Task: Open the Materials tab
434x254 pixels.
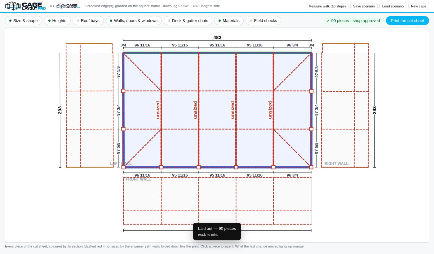Action: [x=229, y=20]
